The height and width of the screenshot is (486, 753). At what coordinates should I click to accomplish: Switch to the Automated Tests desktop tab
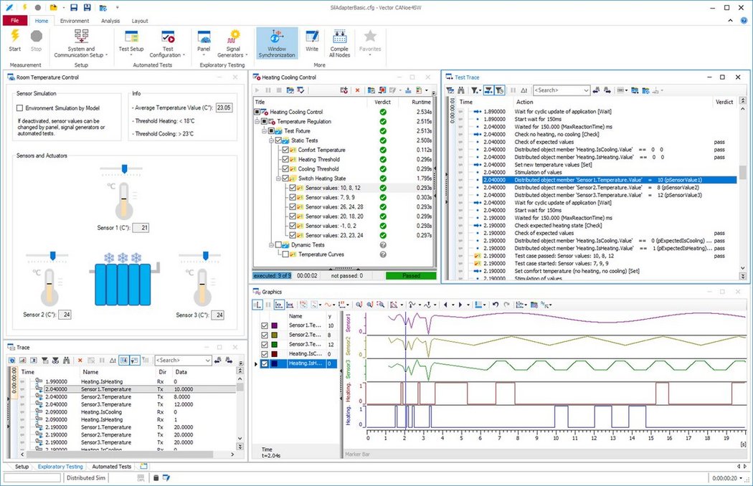tap(111, 467)
